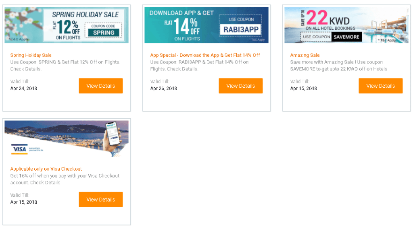Click View Details for Visa Checkout offer
Viewport: 413px width, 227px height.
(100, 199)
